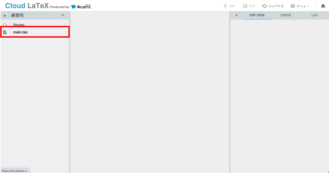This screenshot has width=329, height=173.
Task: Select the PDF VIEW tab
Action: coord(257,15)
